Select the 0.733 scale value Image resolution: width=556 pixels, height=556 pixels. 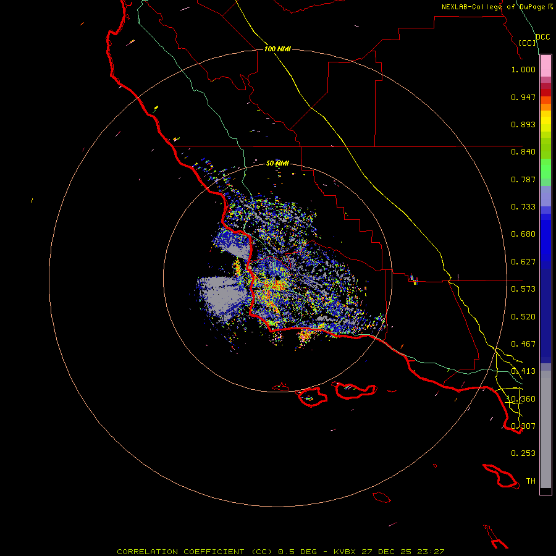pos(523,207)
